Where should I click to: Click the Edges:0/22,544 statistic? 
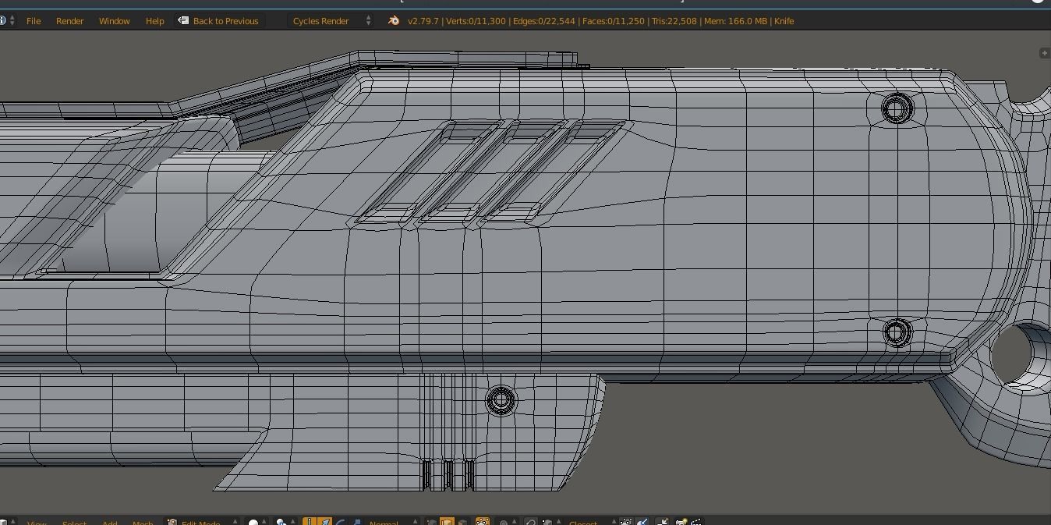click(x=543, y=21)
